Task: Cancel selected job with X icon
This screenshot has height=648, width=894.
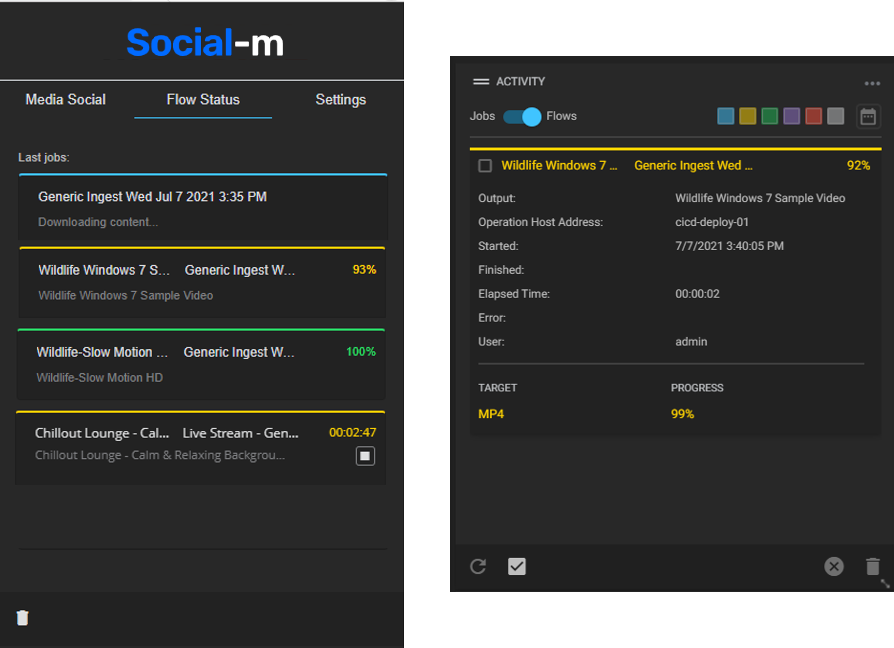Action: point(834,567)
